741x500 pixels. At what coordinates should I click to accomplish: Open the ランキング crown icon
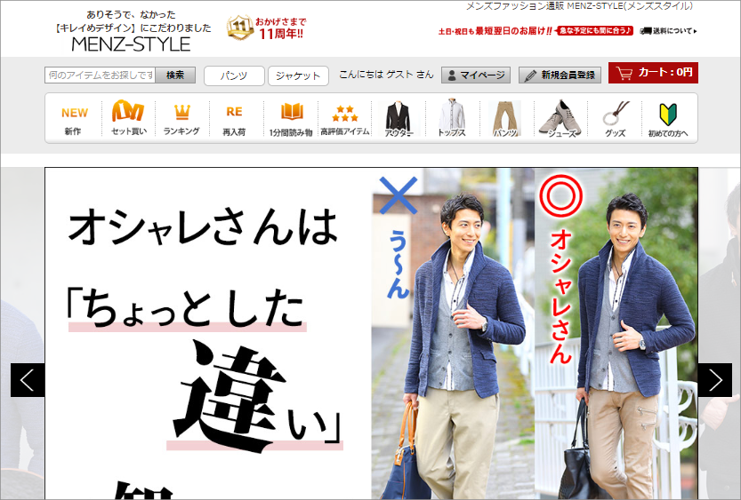pyautogui.click(x=181, y=120)
